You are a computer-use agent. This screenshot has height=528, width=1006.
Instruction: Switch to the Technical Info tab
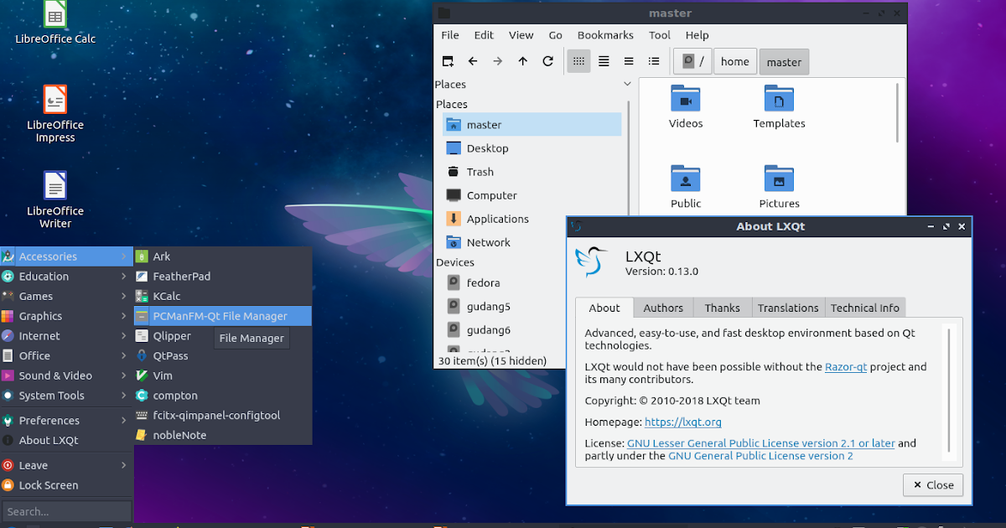pos(865,308)
